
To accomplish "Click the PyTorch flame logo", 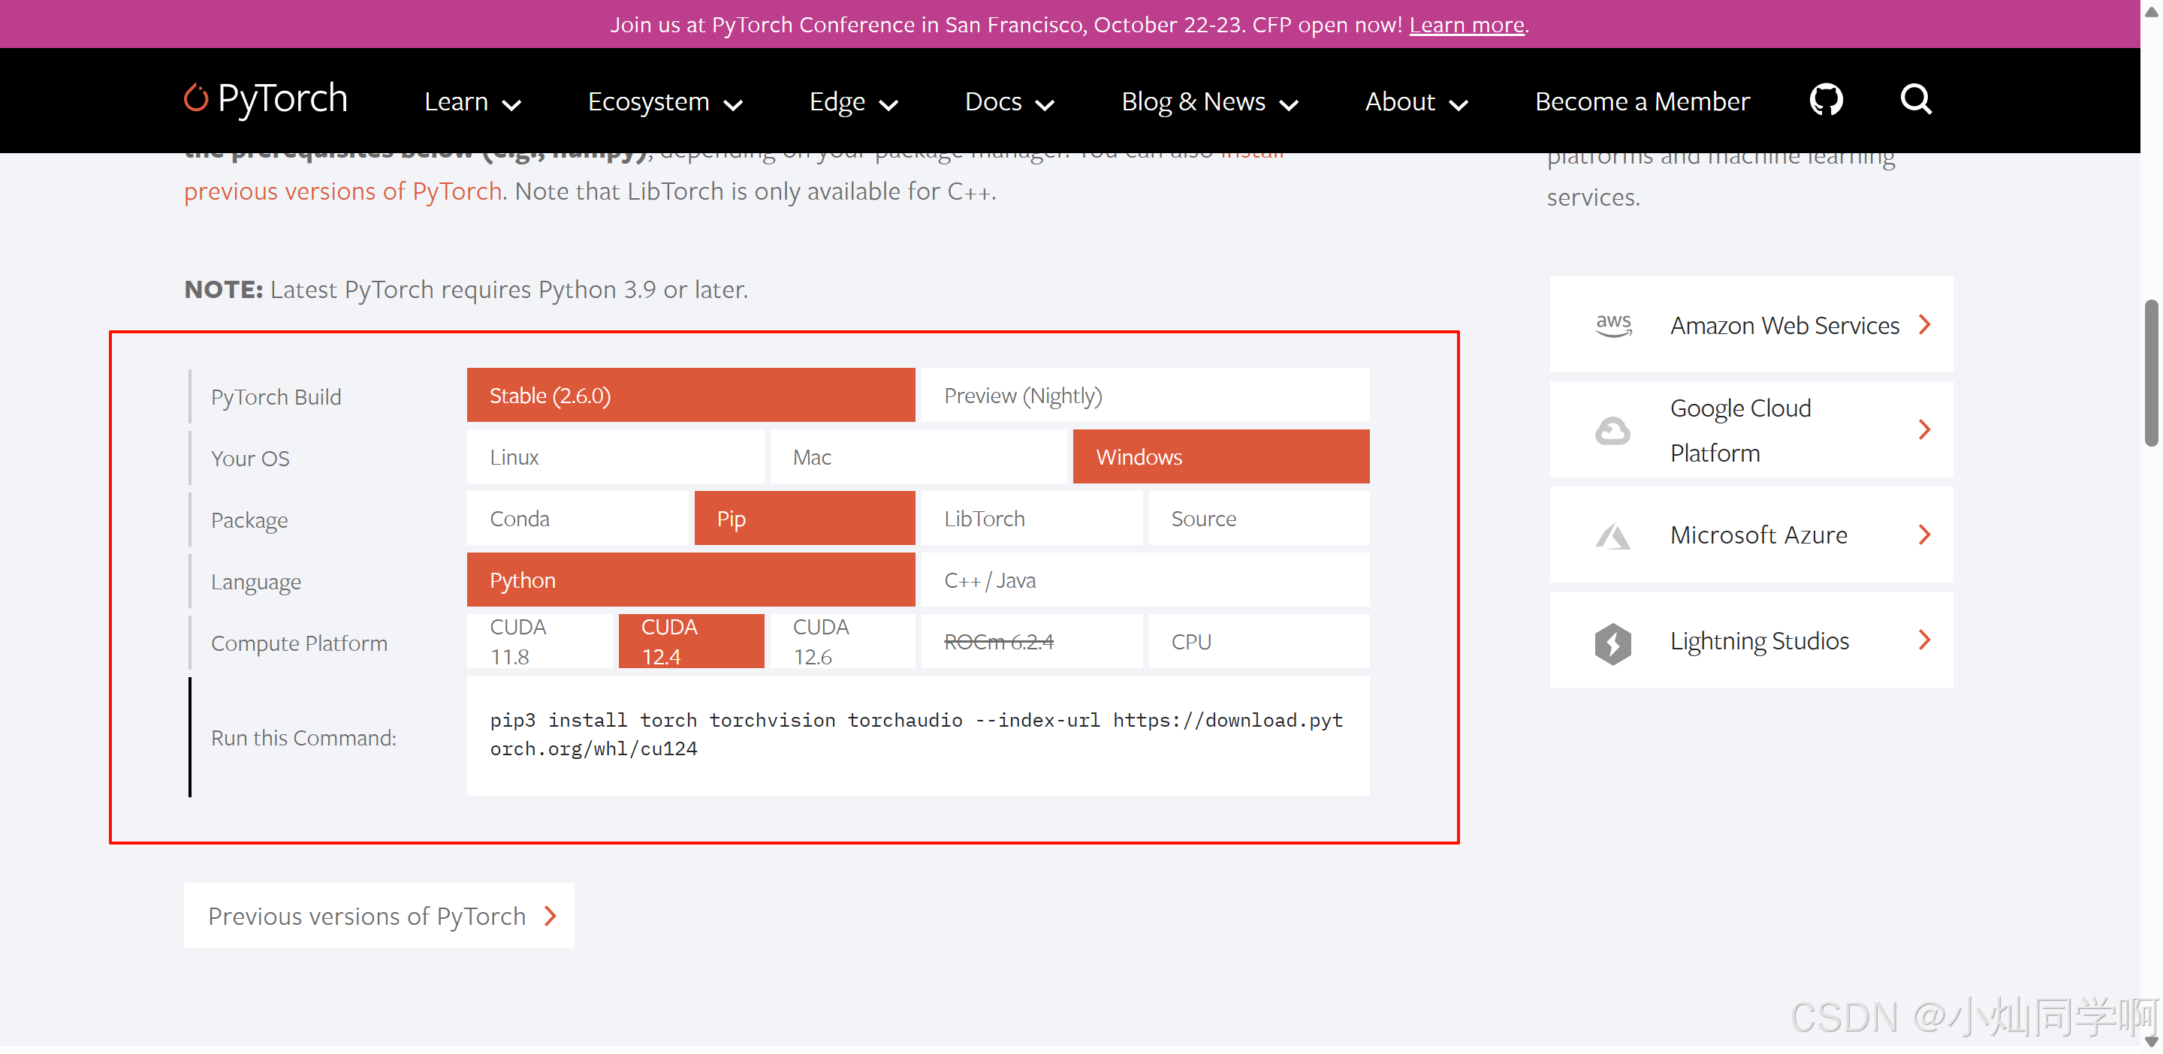I will coord(195,98).
